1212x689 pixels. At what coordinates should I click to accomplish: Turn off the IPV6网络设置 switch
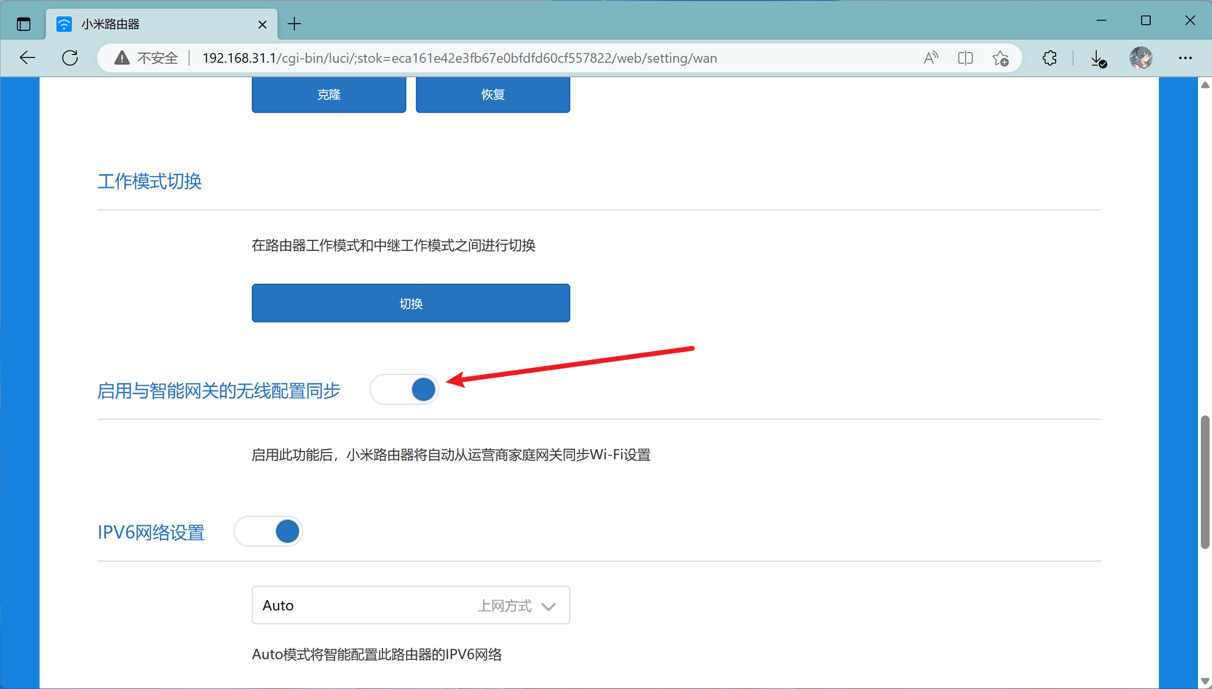268,531
